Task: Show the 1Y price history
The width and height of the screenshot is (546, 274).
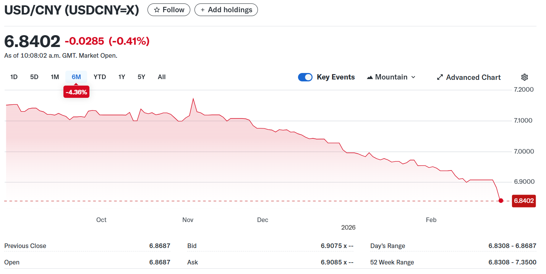Action: (x=122, y=77)
